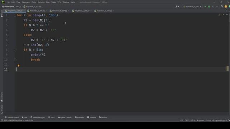Click the yellow intention light bulb in editor
This screenshot has width=230, height=129.
tap(19, 66)
